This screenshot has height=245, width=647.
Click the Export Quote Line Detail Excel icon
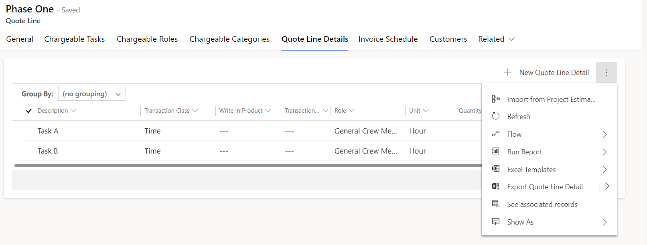pyautogui.click(x=496, y=186)
